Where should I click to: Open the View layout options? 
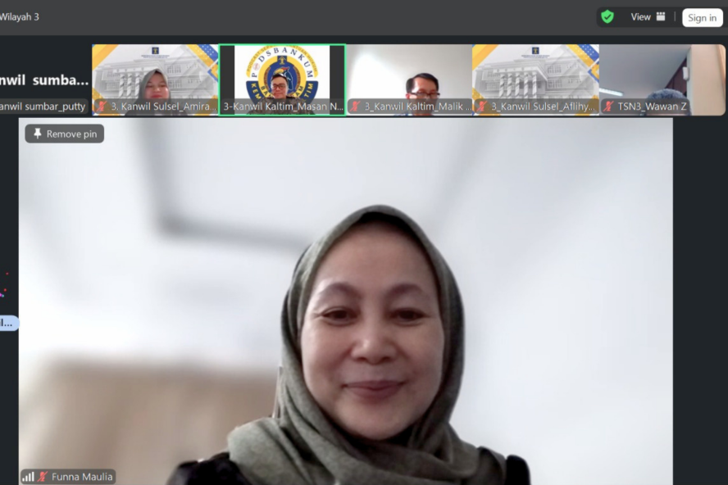click(x=648, y=17)
